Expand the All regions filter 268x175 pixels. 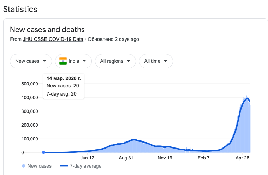point(115,61)
